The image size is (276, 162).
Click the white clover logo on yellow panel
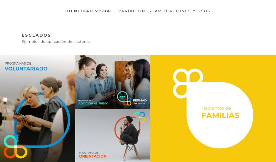[188, 83]
